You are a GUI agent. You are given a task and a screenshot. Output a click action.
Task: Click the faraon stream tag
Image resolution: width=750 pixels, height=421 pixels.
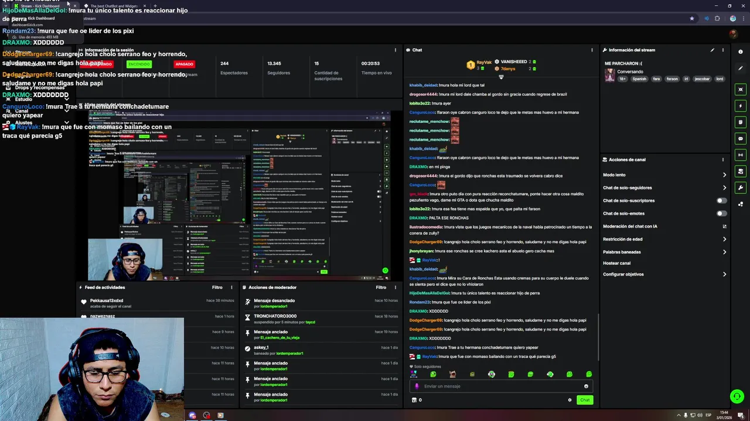[672, 79]
